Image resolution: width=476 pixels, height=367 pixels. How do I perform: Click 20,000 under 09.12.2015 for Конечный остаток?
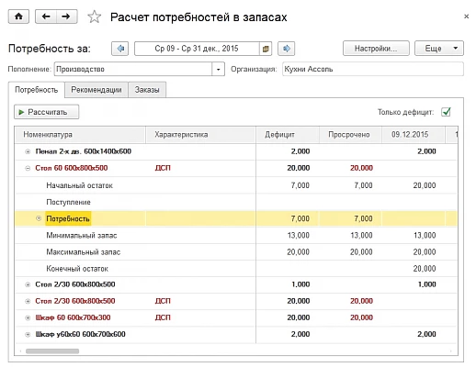pyautogui.click(x=425, y=269)
